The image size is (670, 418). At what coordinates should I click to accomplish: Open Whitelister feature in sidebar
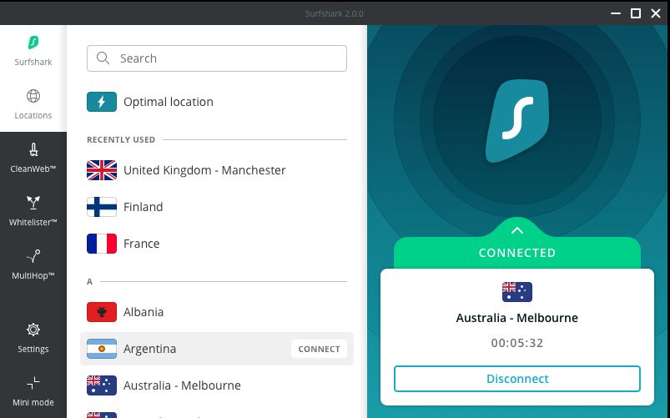point(33,212)
